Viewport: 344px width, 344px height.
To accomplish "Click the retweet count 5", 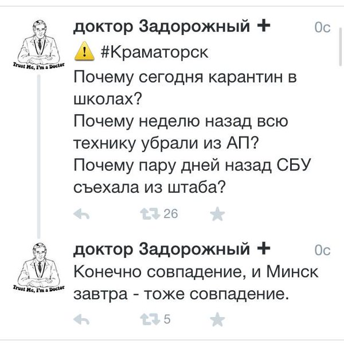I will point(167,319).
